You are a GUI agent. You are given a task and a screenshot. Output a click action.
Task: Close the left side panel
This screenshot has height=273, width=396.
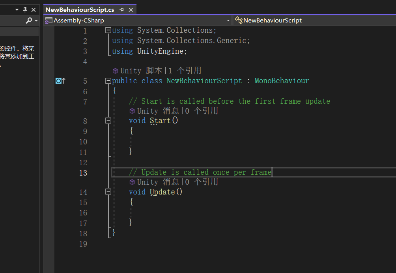point(34,10)
